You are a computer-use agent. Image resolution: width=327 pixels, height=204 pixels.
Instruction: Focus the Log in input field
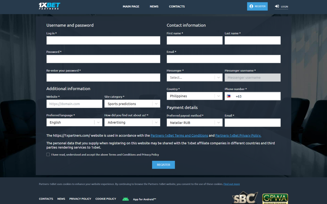tap(103, 40)
